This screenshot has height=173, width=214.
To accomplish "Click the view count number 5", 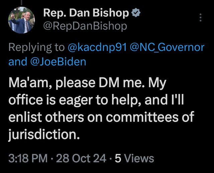I will tap(118, 158).
